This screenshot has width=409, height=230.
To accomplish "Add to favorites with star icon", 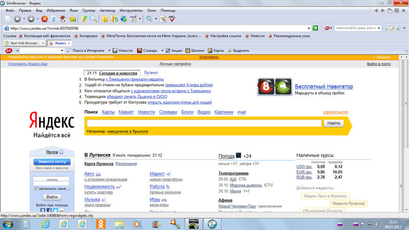I will 73,19.
